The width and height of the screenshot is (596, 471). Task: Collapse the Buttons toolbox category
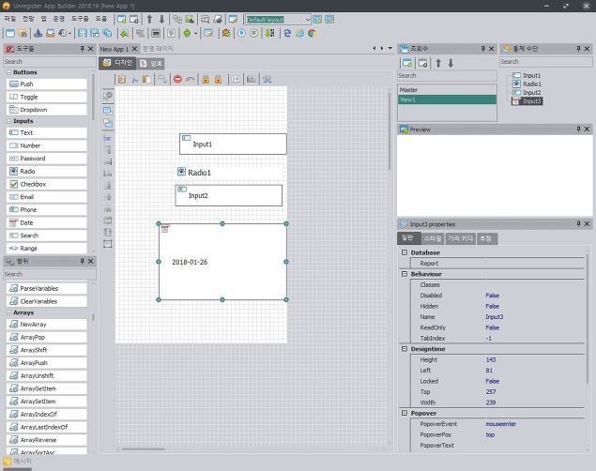coord(9,72)
